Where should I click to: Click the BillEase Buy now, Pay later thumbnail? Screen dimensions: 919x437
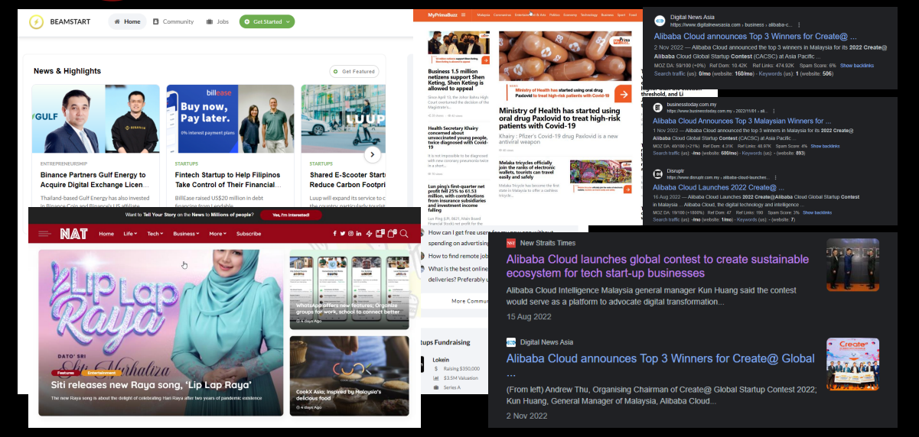[x=230, y=119]
